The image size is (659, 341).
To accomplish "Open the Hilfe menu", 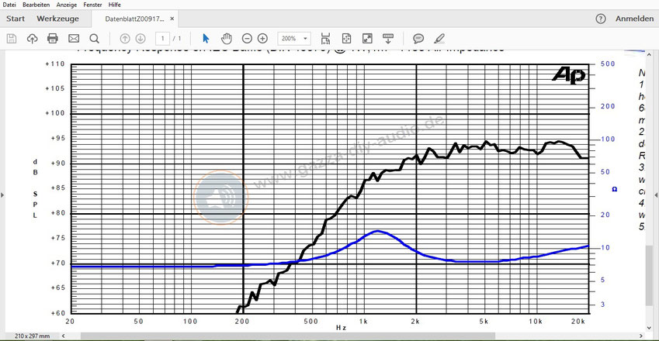I will click(x=115, y=5).
